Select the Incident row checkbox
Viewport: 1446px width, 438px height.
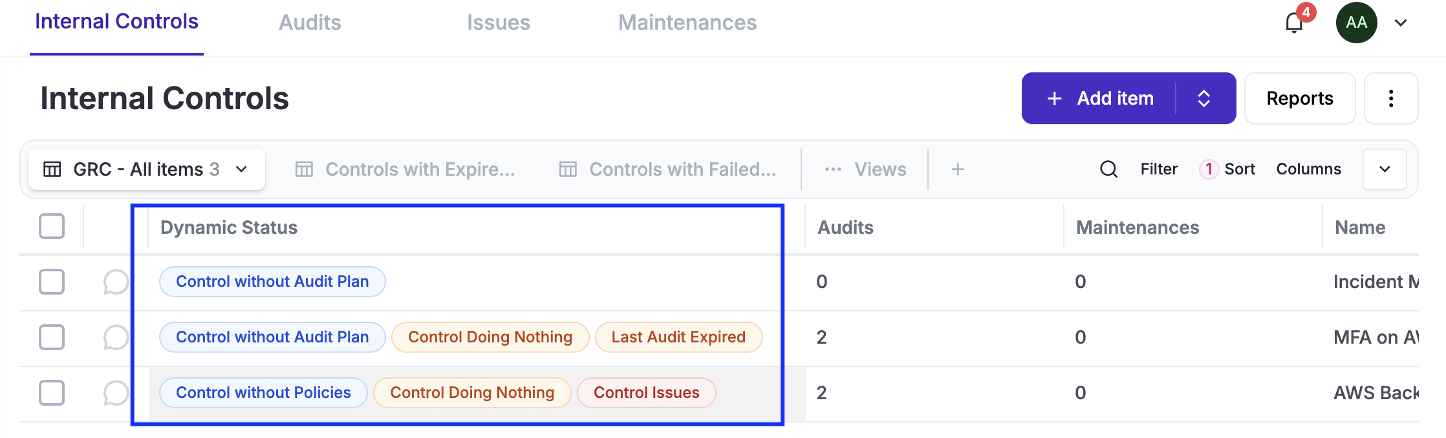[x=52, y=282]
